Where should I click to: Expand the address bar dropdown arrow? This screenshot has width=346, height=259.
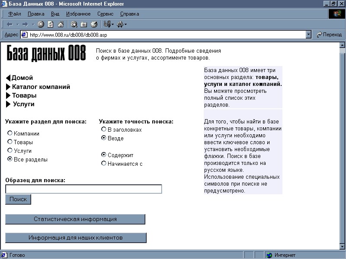[308, 35]
